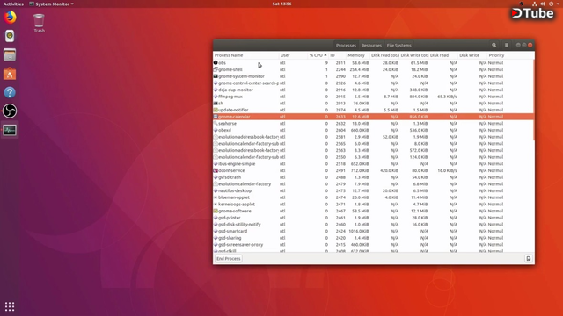563x316 pixels.
Task: Click the sh process terminal icon
Action: [x=216, y=104]
